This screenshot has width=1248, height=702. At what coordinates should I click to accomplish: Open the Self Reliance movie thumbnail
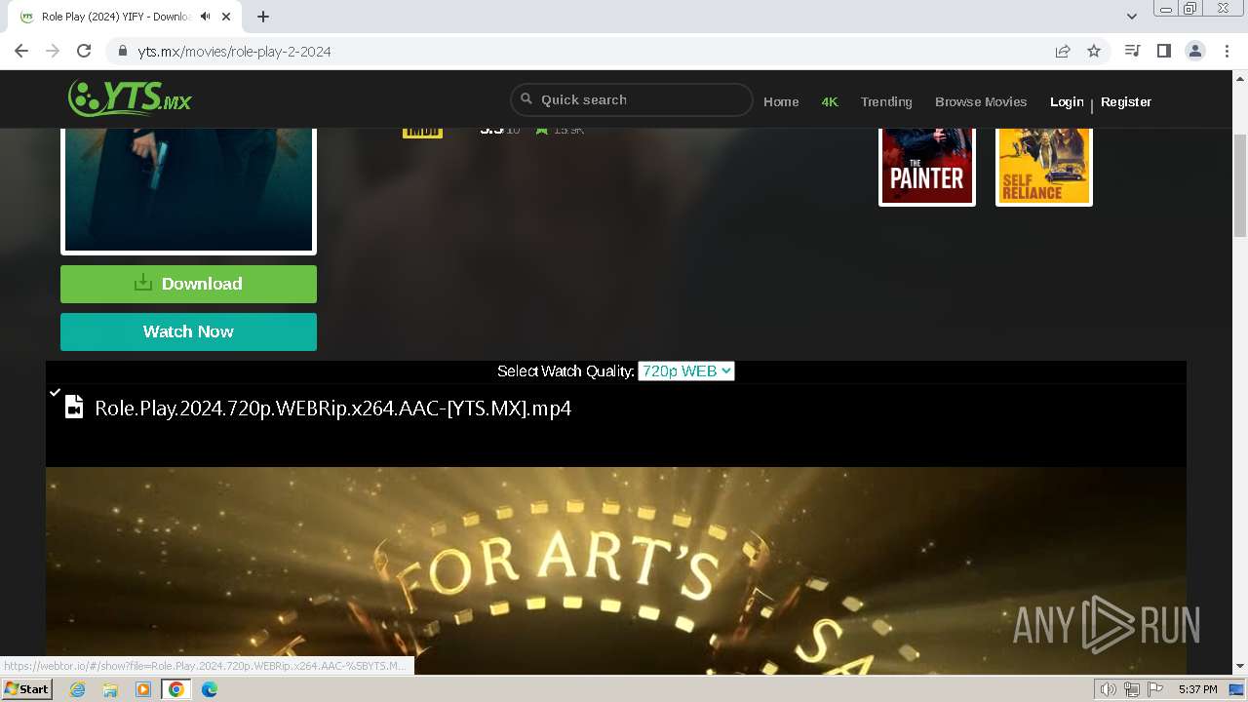[x=1044, y=166]
